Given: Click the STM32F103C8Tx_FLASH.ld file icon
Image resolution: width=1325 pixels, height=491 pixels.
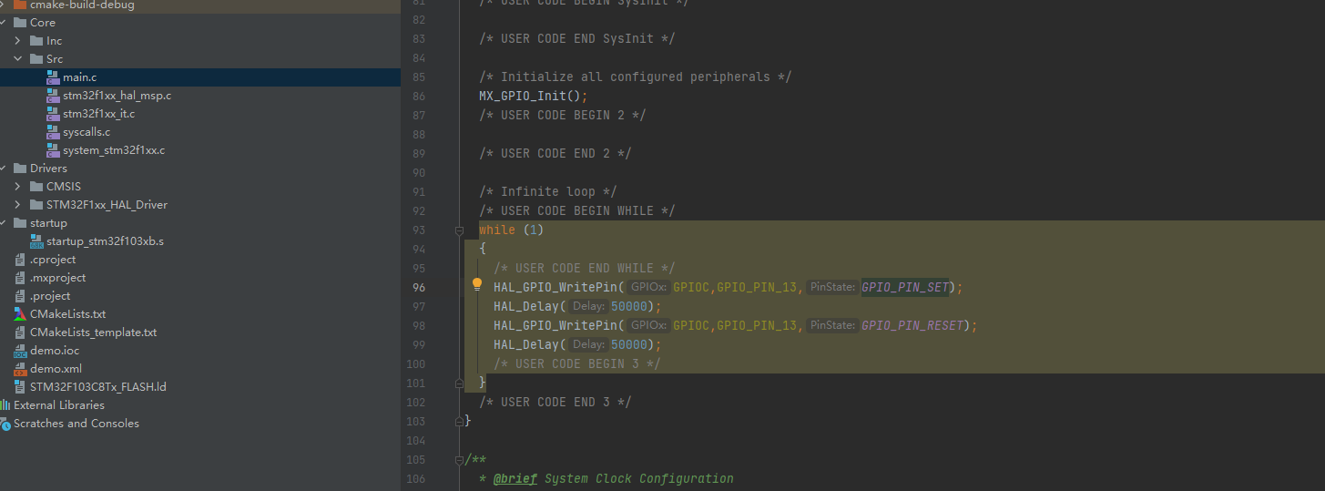Looking at the screenshot, I should (20, 387).
